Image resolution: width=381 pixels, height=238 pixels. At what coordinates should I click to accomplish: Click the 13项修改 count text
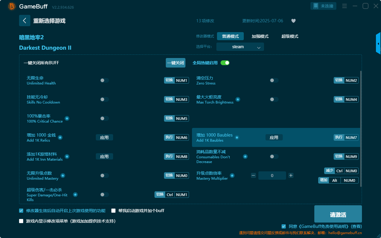[205, 21]
